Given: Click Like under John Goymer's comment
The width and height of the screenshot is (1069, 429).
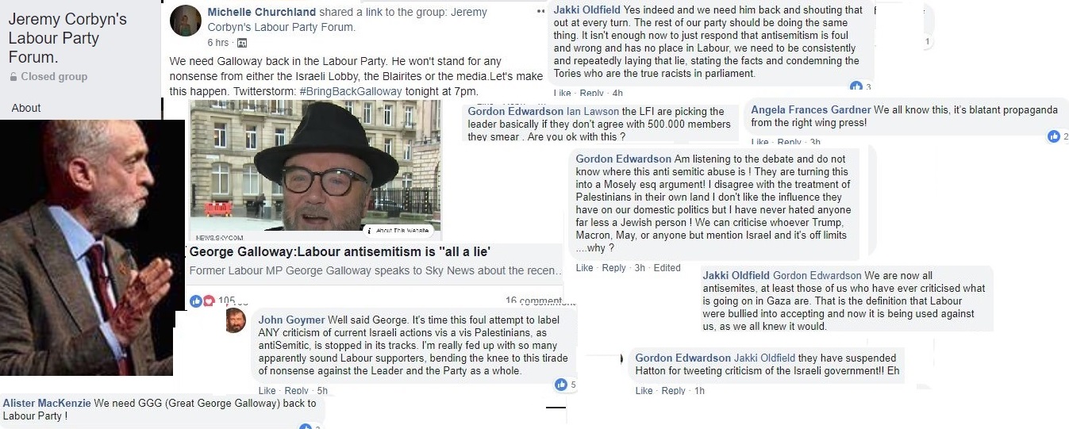Looking at the screenshot, I should (267, 391).
